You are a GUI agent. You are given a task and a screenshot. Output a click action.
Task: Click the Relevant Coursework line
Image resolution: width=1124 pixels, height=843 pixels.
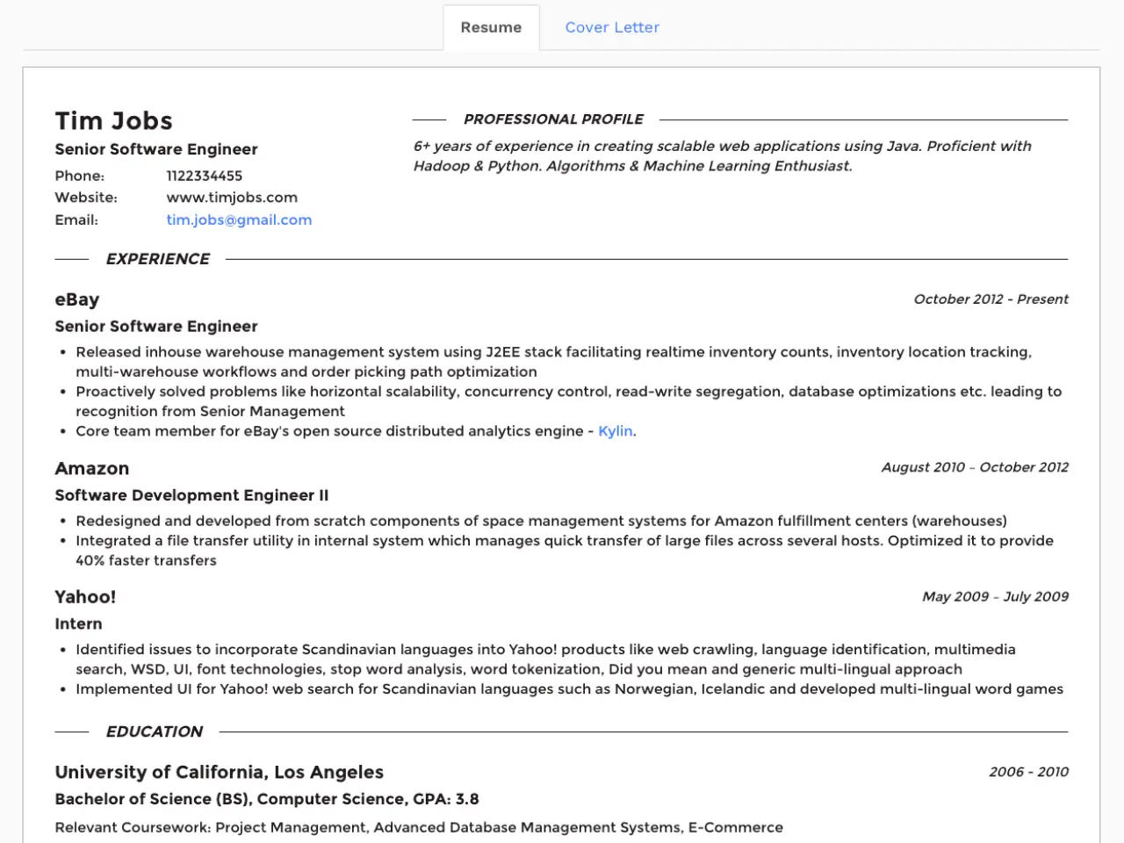[x=419, y=827]
